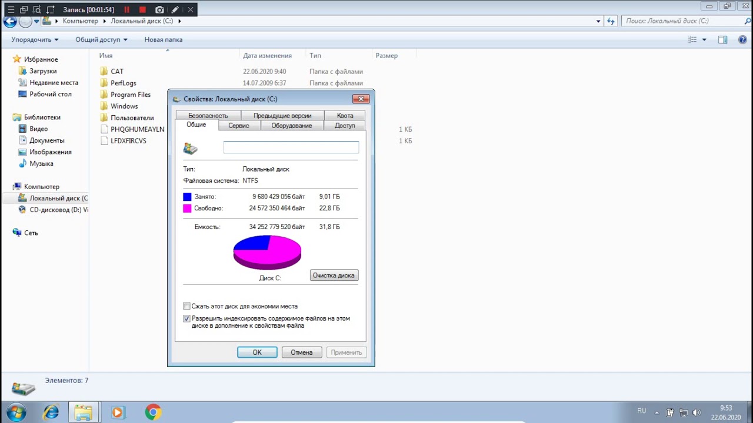Click the recorder window-select icon
The image size is (753, 423).
click(x=24, y=9)
